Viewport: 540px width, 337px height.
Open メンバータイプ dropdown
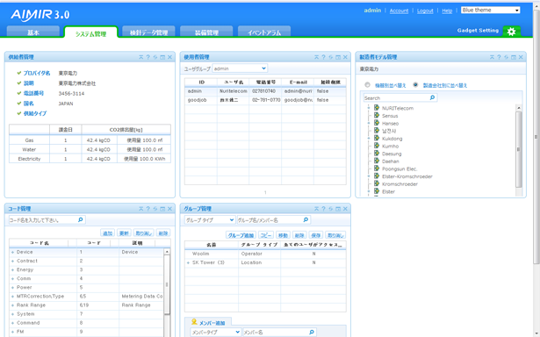tap(216, 333)
